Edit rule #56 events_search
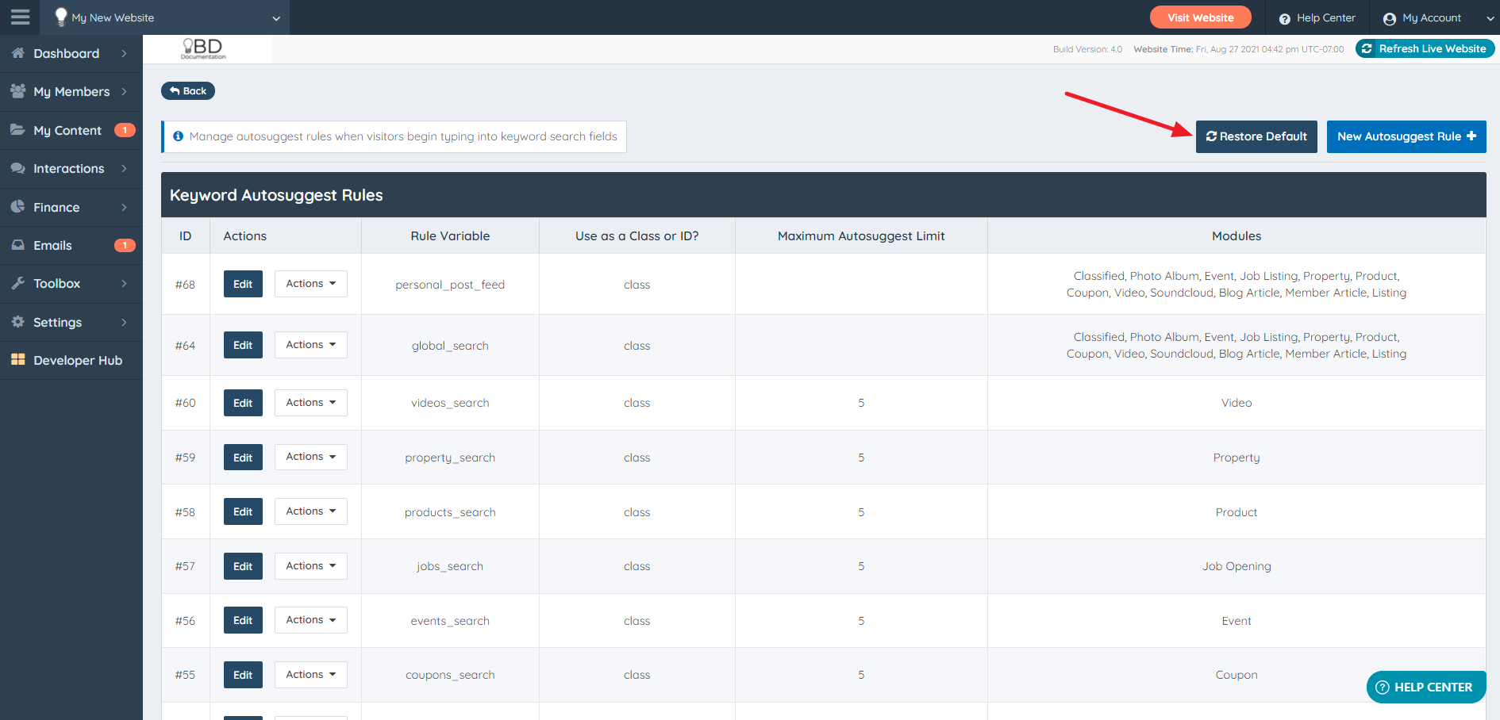 click(243, 620)
